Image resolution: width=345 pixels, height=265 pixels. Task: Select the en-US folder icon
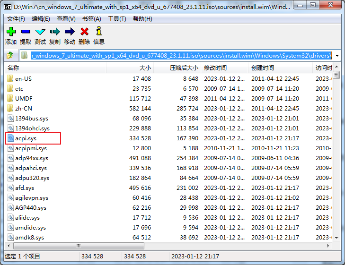tap(10, 78)
